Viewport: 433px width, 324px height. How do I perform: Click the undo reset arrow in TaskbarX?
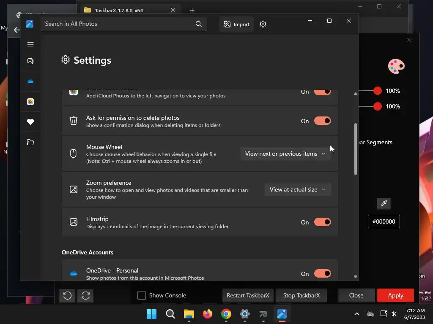[67, 295]
